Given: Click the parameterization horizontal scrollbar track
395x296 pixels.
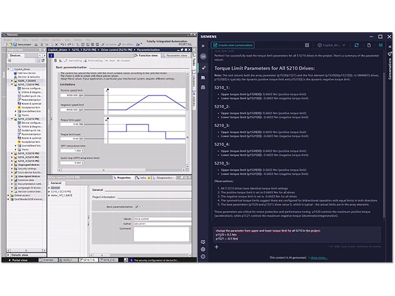Looking at the screenshot, I should [122, 170].
